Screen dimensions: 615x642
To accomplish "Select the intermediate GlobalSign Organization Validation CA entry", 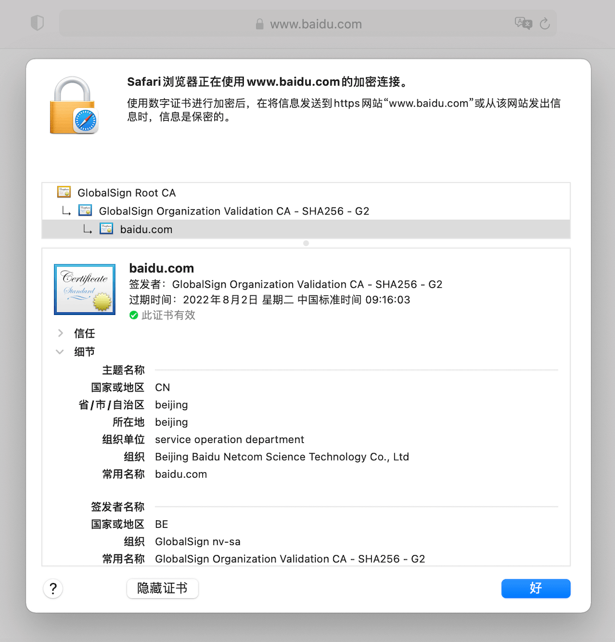I will [234, 211].
